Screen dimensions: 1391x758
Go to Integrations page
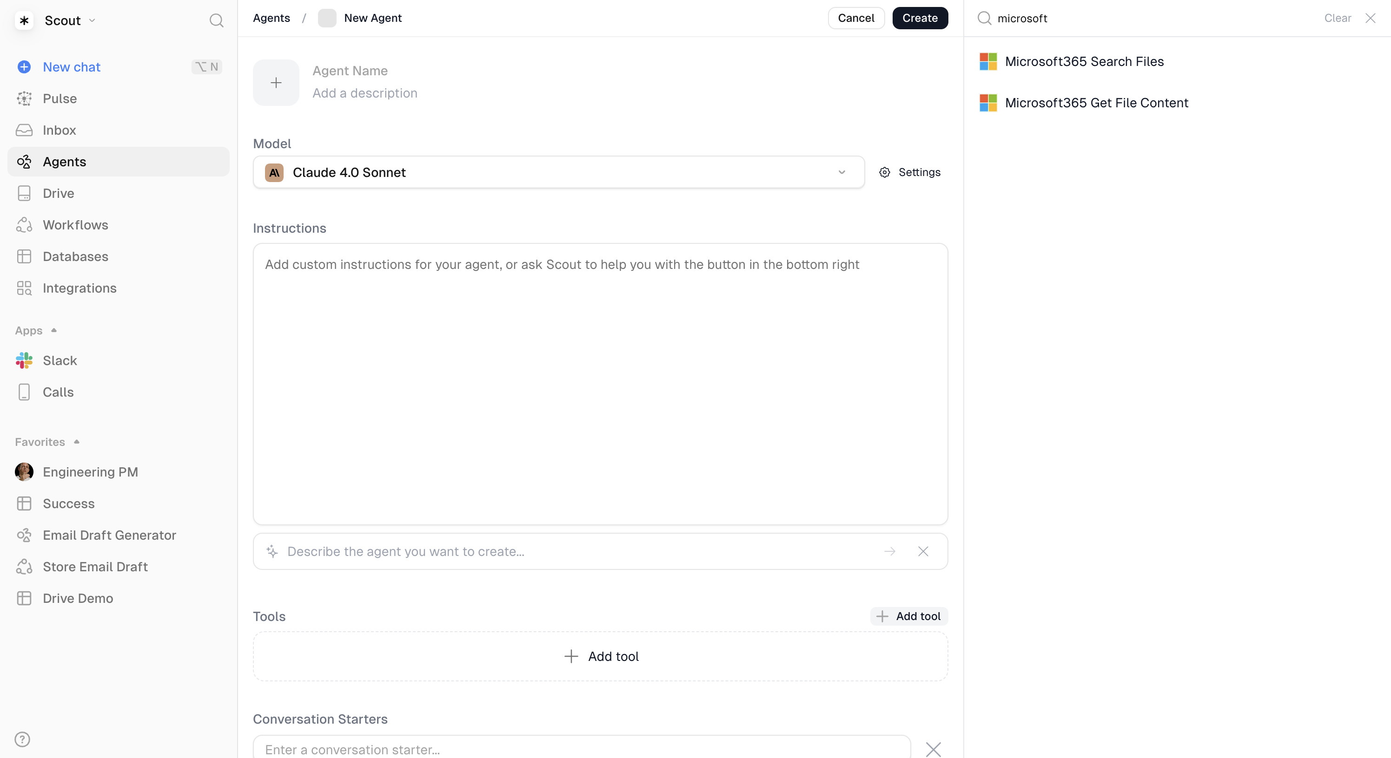click(79, 288)
